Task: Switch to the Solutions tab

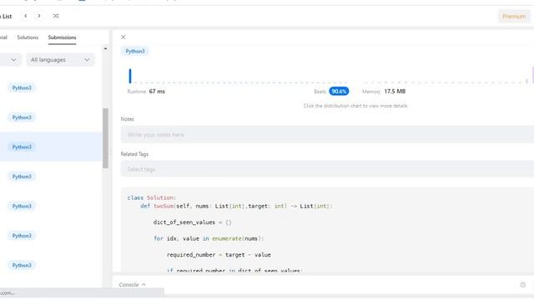Action: click(28, 37)
